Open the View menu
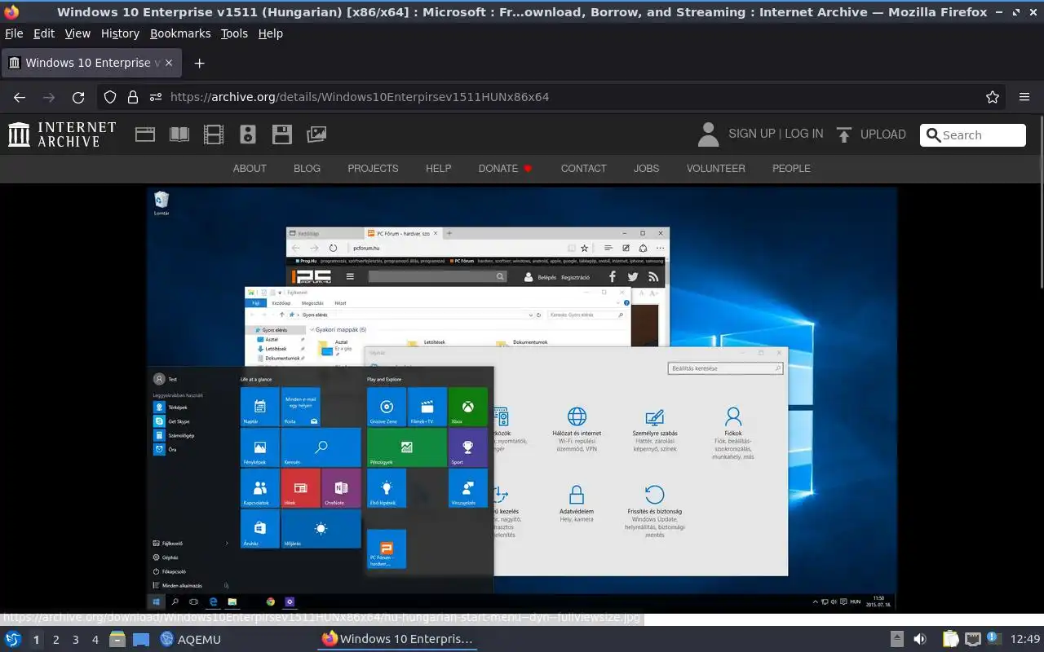Screen dimensions: 1044x652 [x=77, y=33]
